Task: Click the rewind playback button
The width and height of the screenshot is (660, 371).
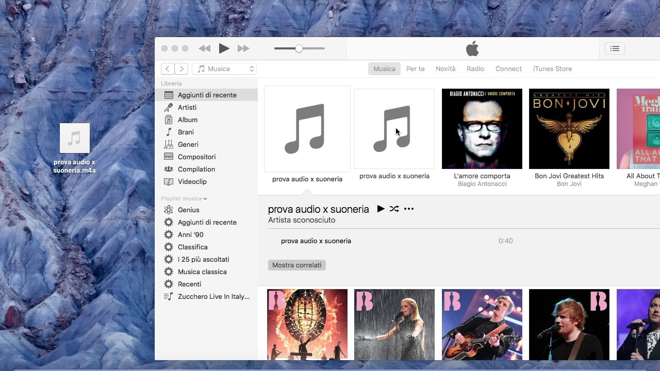Action: pyautogui.click(x=205, y=48)
